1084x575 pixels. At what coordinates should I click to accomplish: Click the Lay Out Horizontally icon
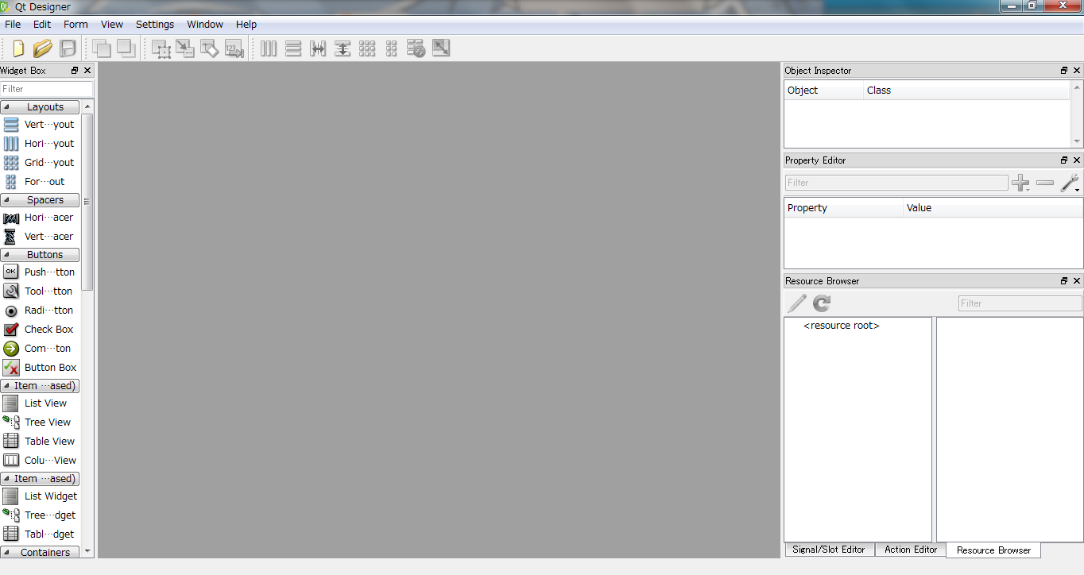269,48
